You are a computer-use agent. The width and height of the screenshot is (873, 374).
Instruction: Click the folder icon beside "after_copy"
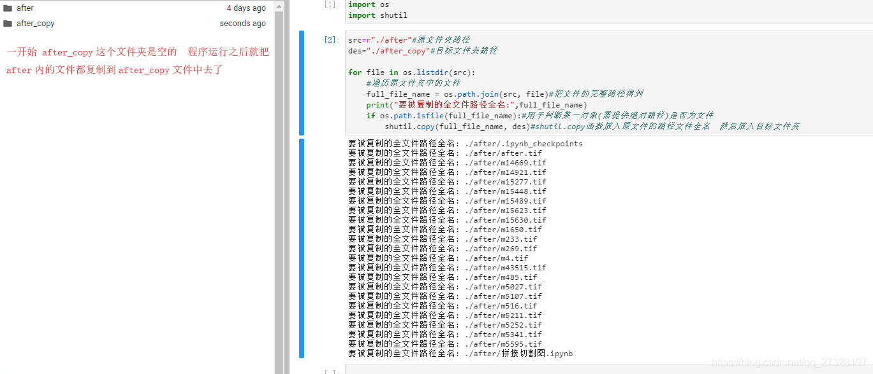8,24
